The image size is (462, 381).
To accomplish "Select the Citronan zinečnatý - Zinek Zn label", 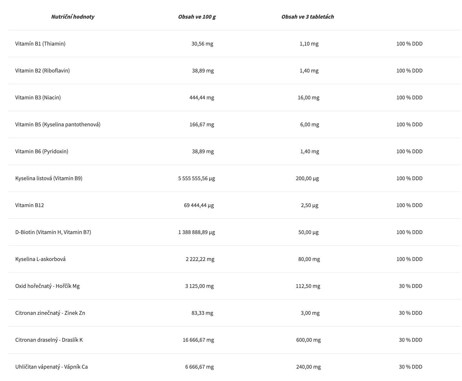I will [x=50, y=313].
